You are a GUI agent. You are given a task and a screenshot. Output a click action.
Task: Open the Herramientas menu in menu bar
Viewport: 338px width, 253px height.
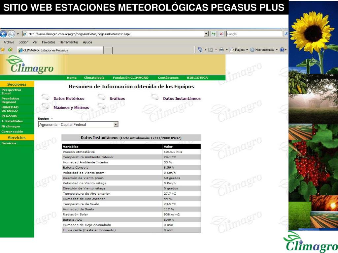pos(69,42)
